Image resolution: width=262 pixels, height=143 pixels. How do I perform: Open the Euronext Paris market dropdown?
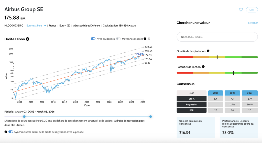[34, 26]
